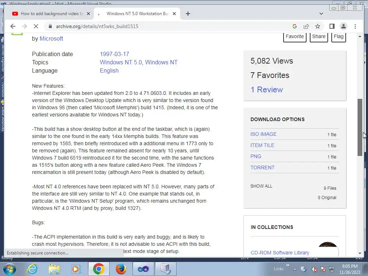Open the network tray icon
Viewport: 368px width, 276px height.
(332, 269)
